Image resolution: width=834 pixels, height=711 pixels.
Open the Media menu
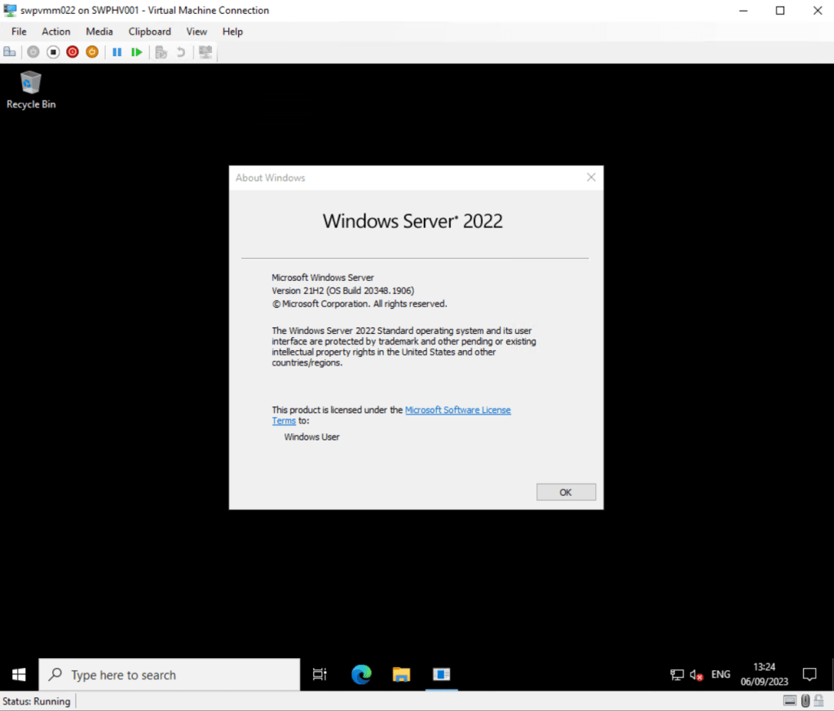99,32
